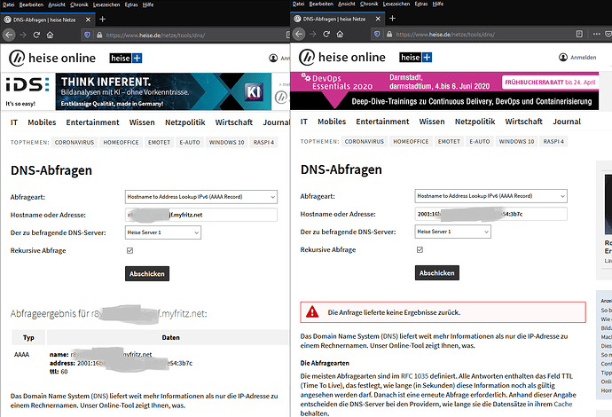Open Chronik menu in left window
Image resolution: width=612 pixels, height=417 pixels.
coord(79,4)
